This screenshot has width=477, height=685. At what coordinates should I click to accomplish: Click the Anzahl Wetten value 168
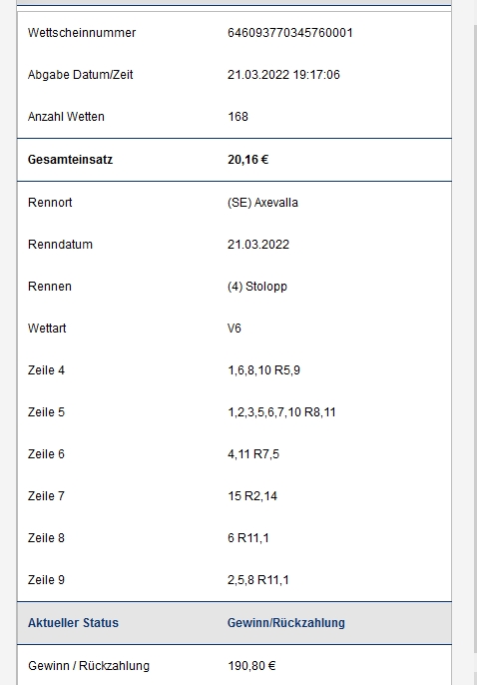[x=238, y=117]
